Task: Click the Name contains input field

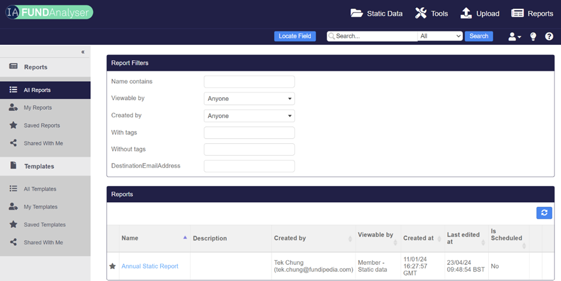Action: [249, 82]
